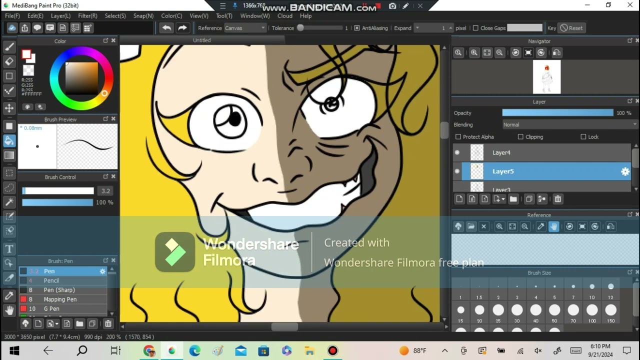640x360 pixels.
Task: Select the Mapping Pen brush
Action: coord(62,299)
